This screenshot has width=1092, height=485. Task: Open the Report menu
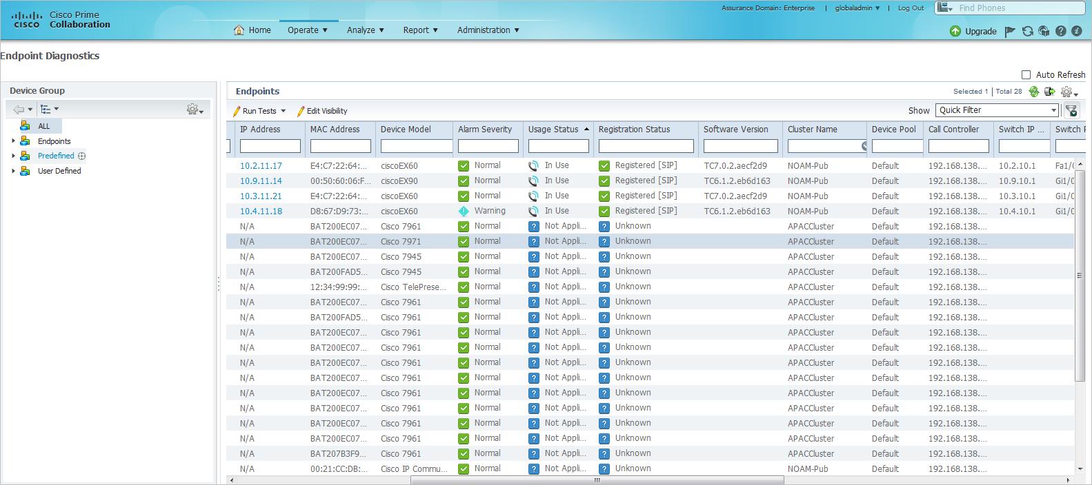coord(421,30)
